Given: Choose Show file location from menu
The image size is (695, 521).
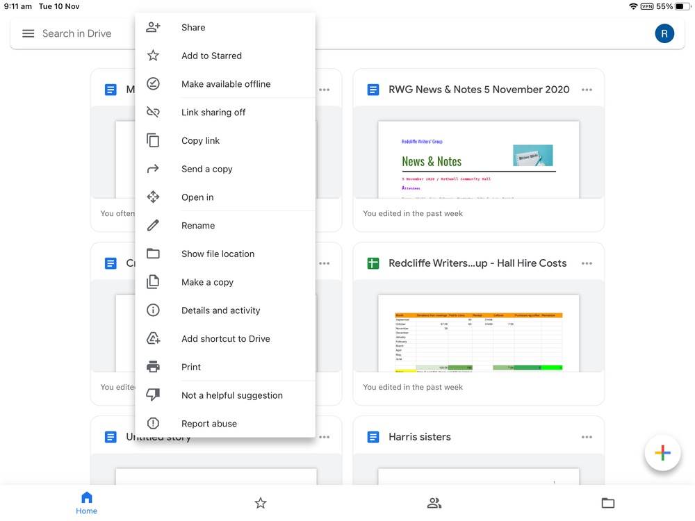Looking at the screenshot, I should tap(218, 254).
